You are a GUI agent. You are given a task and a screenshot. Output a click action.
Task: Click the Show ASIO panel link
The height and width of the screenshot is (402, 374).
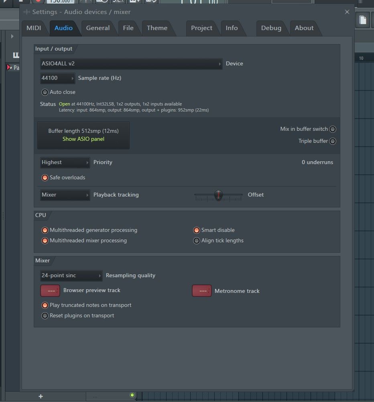(83, 139)
